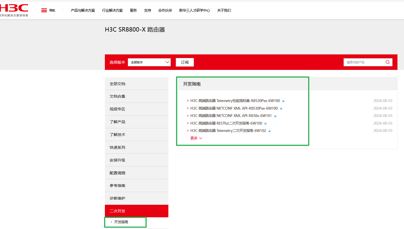Click date beside NETCONF XML API-R838x document

pyautogui.click(x=383, y=116)
